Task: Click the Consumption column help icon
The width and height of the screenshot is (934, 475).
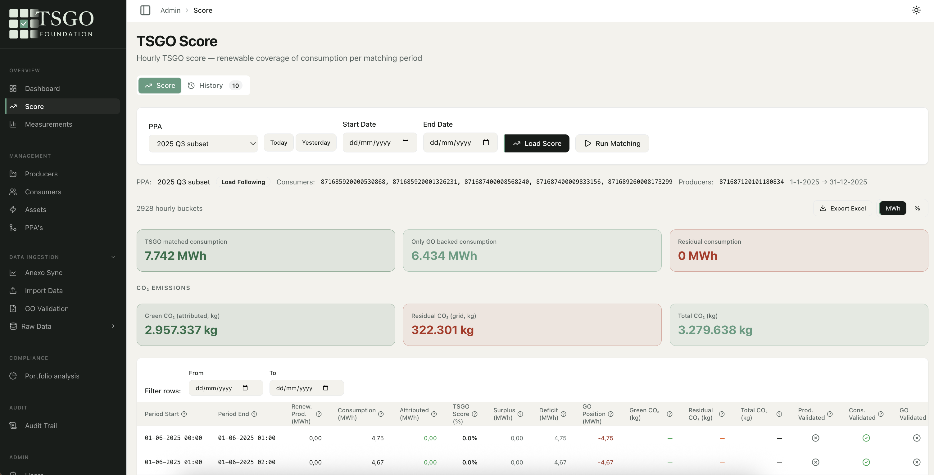Action: 381,414
